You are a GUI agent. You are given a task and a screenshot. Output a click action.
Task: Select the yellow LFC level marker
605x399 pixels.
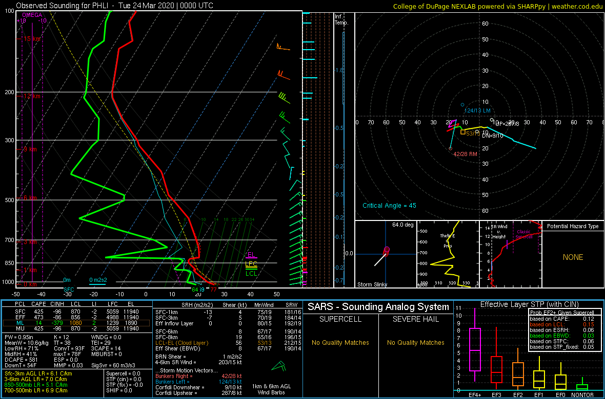tap(251, 264)
